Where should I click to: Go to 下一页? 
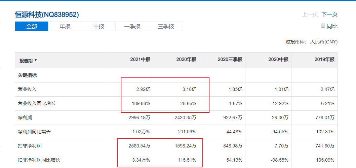[329, 14]
